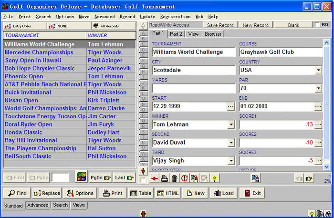
Task: Switch to the Views tab at bottom
Action: (x=79, y=205)
